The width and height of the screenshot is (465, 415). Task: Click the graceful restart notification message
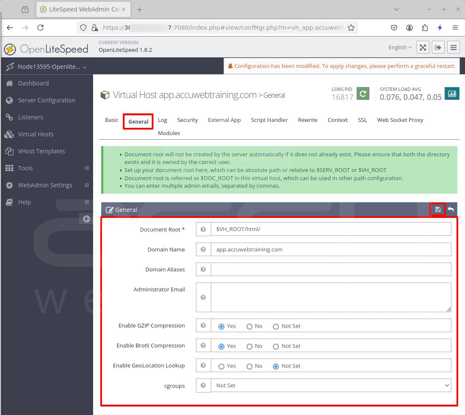pyautogui.click(x=342, y=66)
